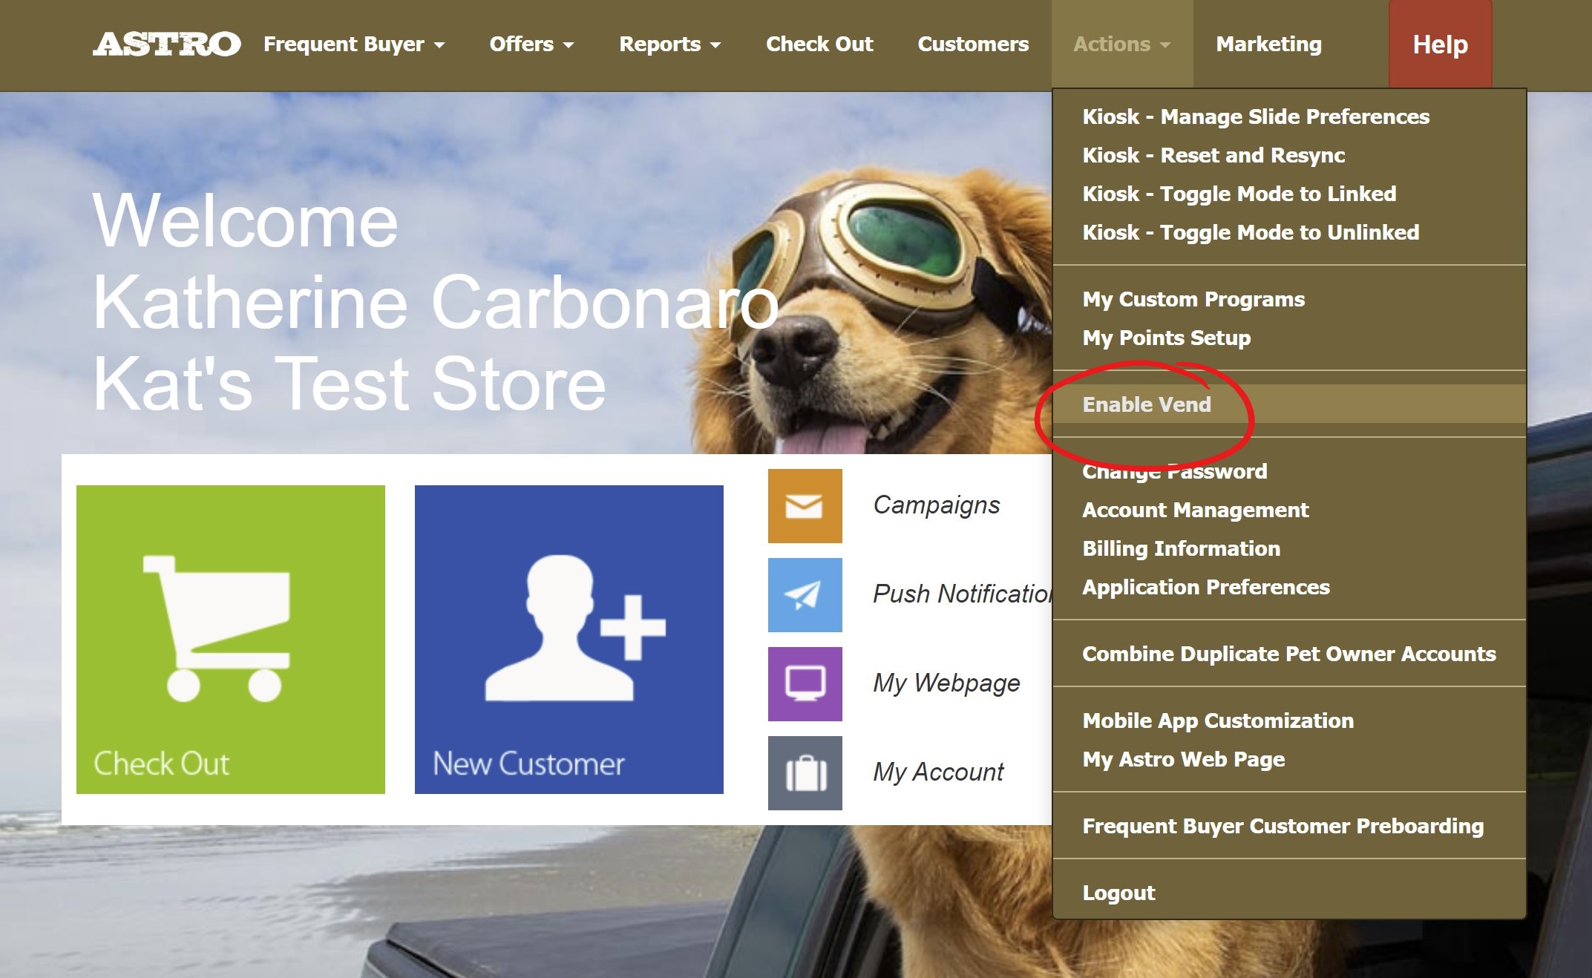Expand the Offers dropdown menu
The width and height of the screenshot is (1592, 978).
tap(531, 45)
